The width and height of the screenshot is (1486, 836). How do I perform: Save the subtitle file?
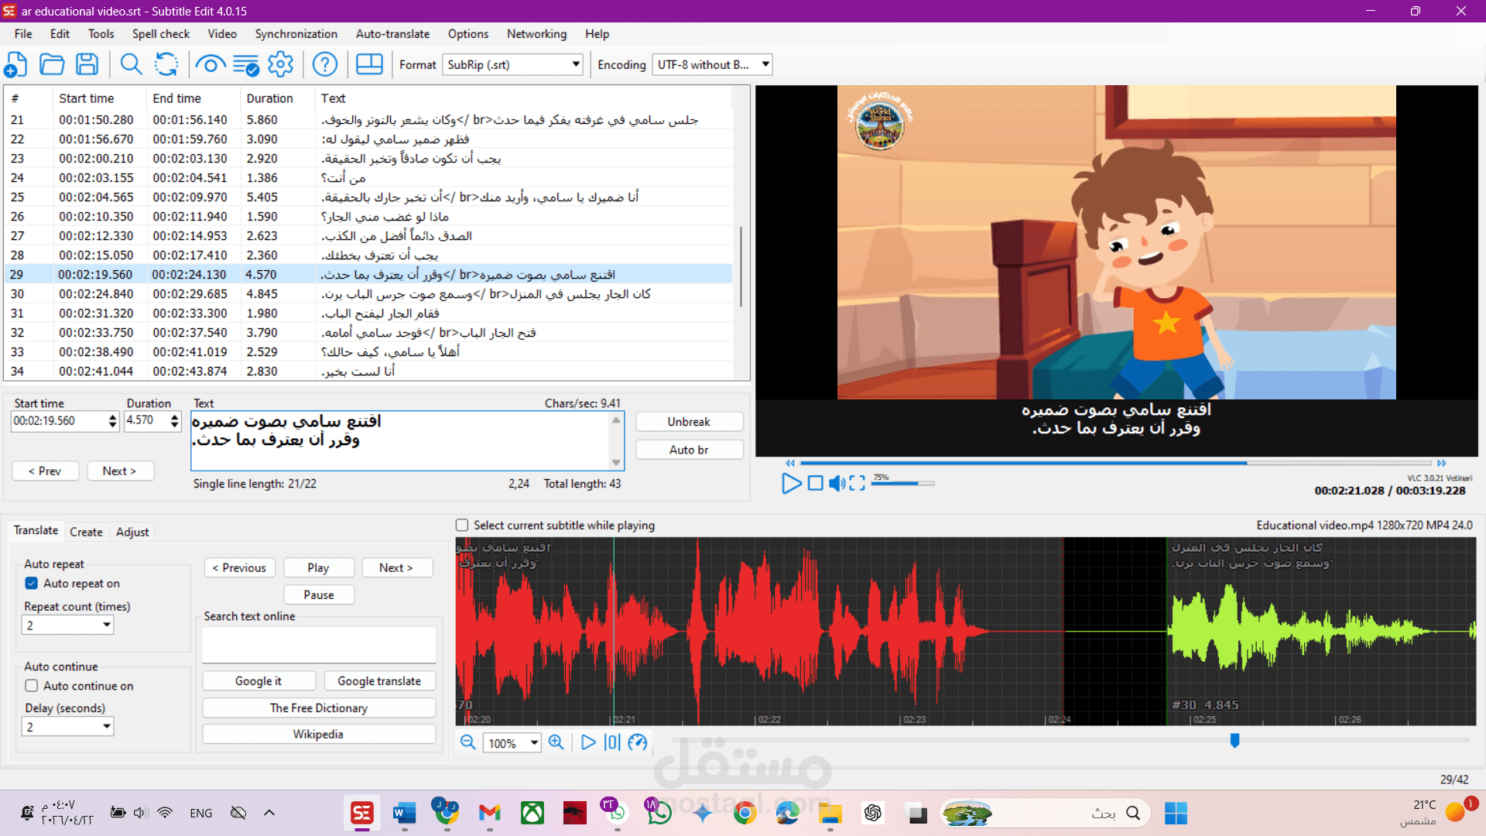pos(87,64)
